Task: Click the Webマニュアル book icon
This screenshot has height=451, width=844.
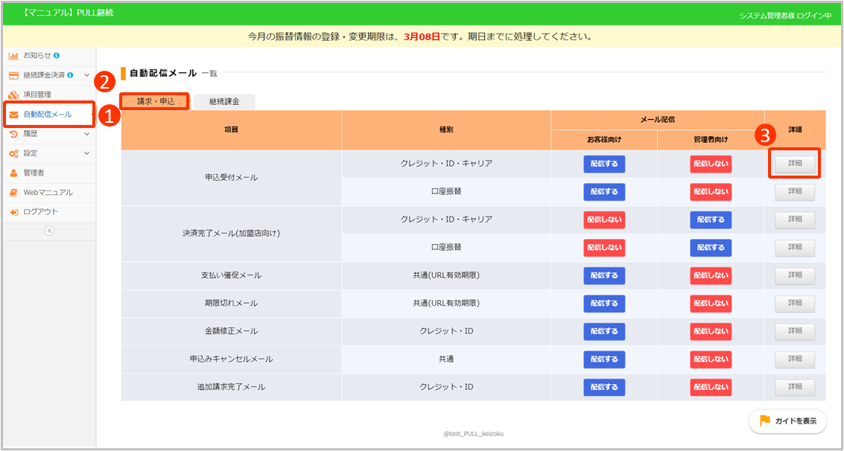Action: click(13, 192)
